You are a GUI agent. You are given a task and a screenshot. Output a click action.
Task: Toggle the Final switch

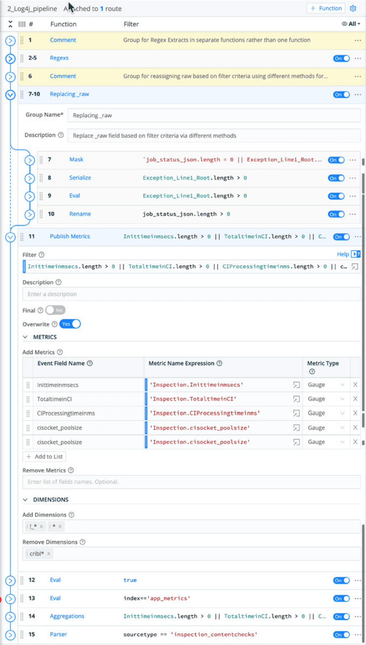55,310
